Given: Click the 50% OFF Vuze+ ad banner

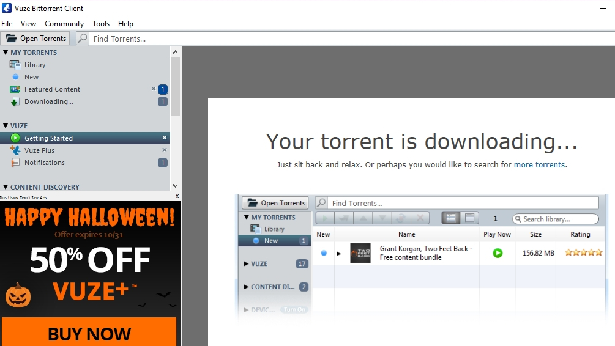Looking at the screenshot, I should [90, 274].
